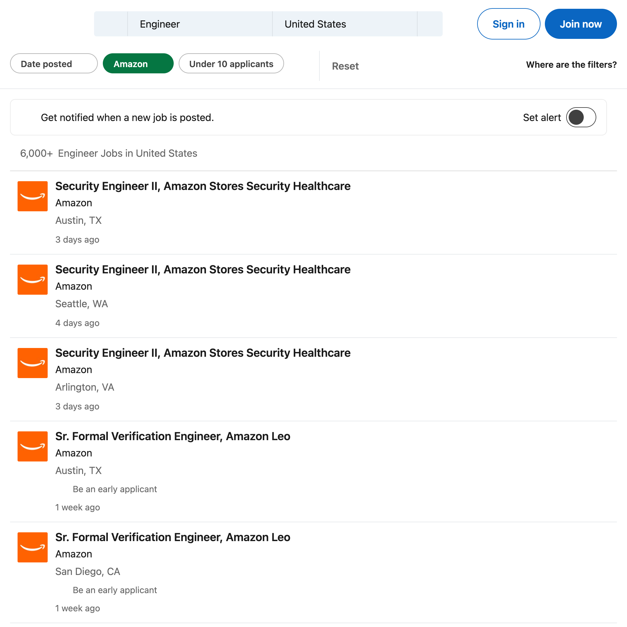Viewport: 627px width, 627px height.
Task: Click the Where are the filters? link
Action: [x=571, y=65]
